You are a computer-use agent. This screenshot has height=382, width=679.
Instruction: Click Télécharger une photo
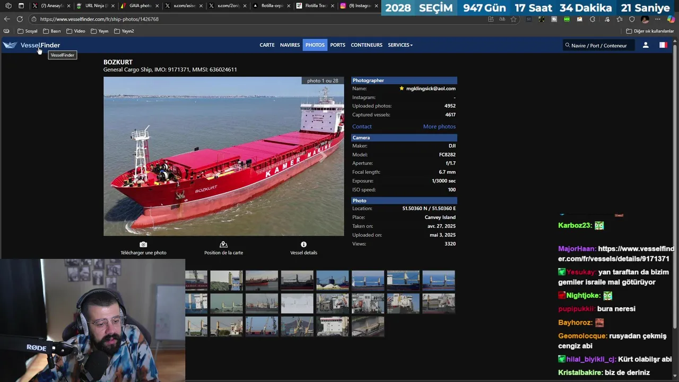tap(143, 253)
